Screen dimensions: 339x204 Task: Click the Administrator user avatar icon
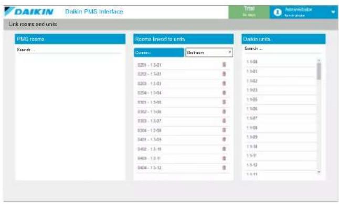click(278, 12)
